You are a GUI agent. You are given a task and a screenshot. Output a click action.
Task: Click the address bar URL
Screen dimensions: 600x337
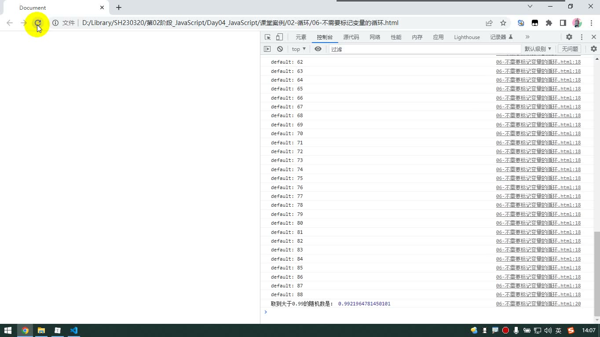[x=240, y=23]
